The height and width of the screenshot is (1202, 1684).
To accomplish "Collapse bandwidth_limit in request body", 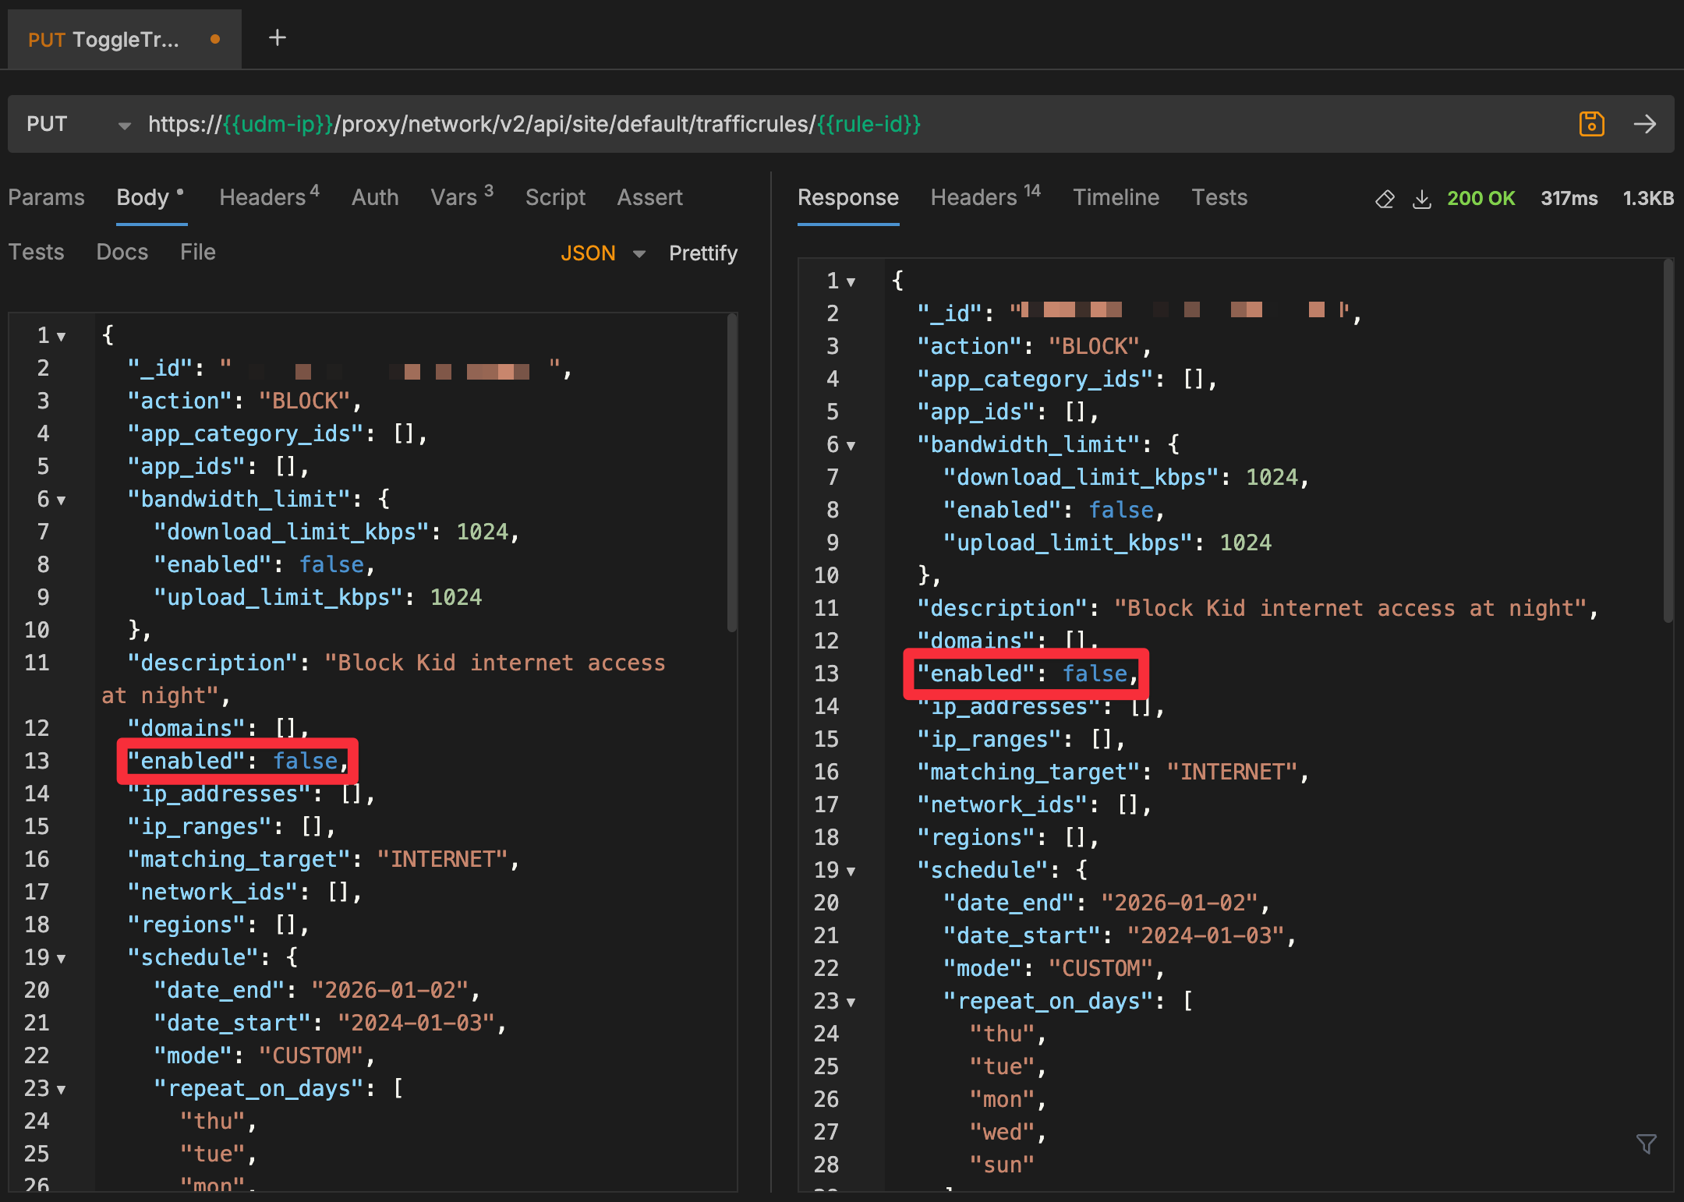I will coord(62,500).
